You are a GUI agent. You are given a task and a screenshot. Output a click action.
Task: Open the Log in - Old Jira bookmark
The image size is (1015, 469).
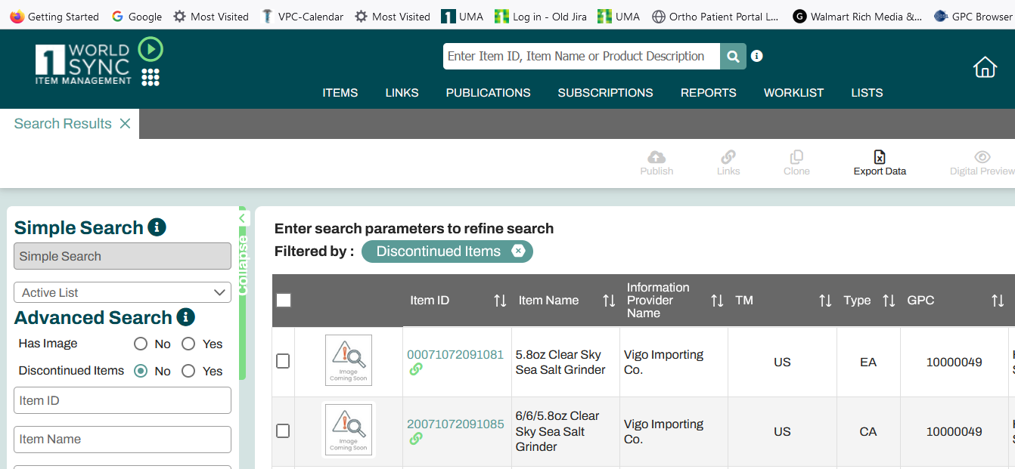click(541, 17)
